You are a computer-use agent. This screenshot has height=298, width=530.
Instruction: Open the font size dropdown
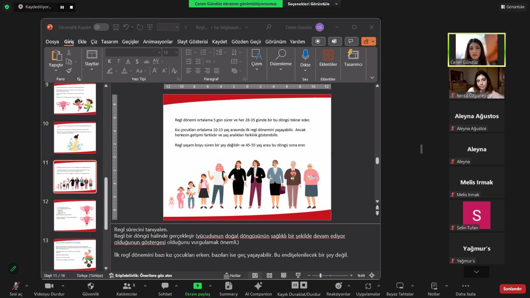pos(176,52)
